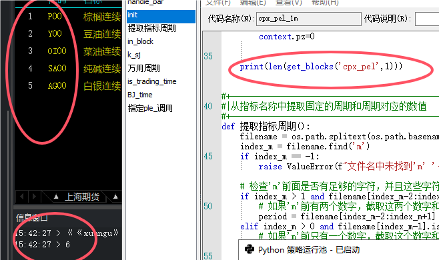This screenshot has height=260, width=439.
Task: Select row 1 P00 棕榈连续
Action: 69,17
